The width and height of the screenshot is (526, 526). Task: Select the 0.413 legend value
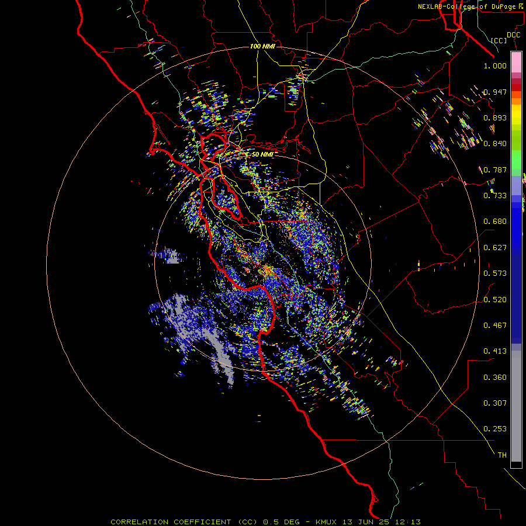[495, 351]
